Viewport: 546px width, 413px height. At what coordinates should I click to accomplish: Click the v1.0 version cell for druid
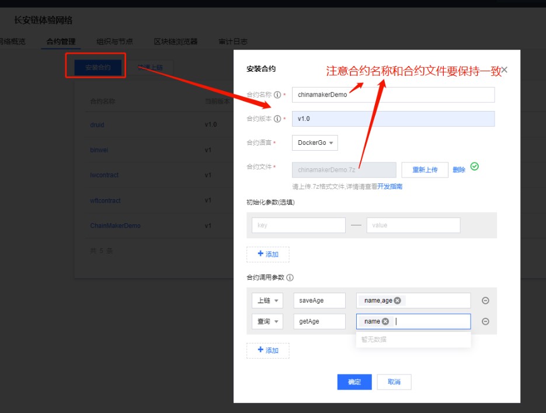pos(211,124)
